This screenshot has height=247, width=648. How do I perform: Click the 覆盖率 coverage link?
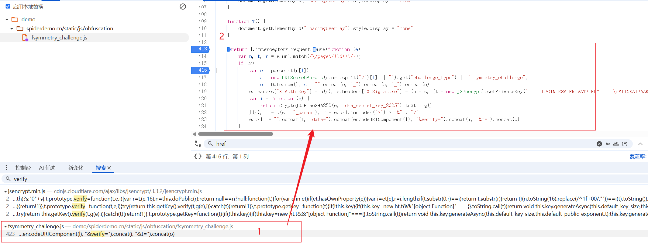pos(637,156)
